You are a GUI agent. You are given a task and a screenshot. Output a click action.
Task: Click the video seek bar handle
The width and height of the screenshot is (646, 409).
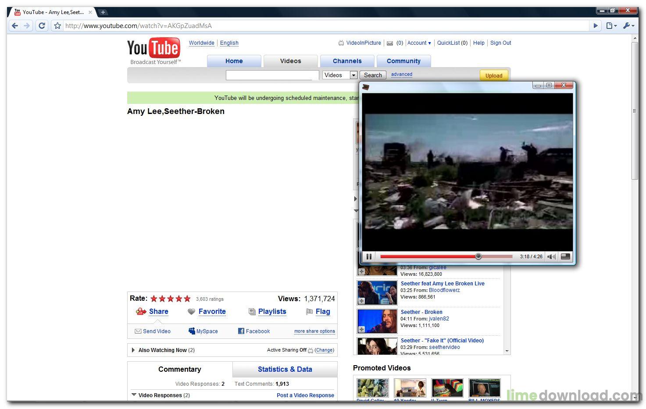478,256
